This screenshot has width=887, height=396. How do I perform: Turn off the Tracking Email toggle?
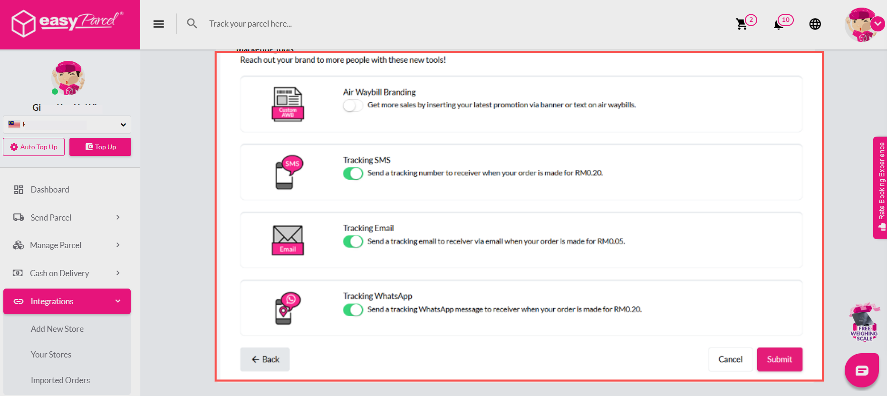click(353, 241)
